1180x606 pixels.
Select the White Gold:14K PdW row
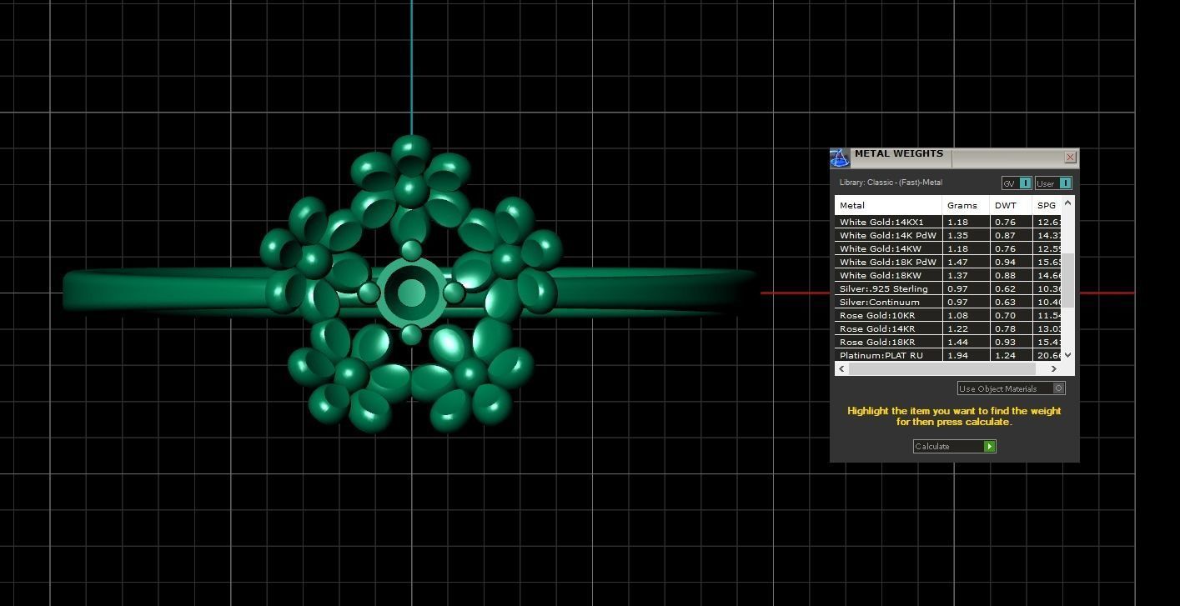pyautogui.click(x=948, y=235)
